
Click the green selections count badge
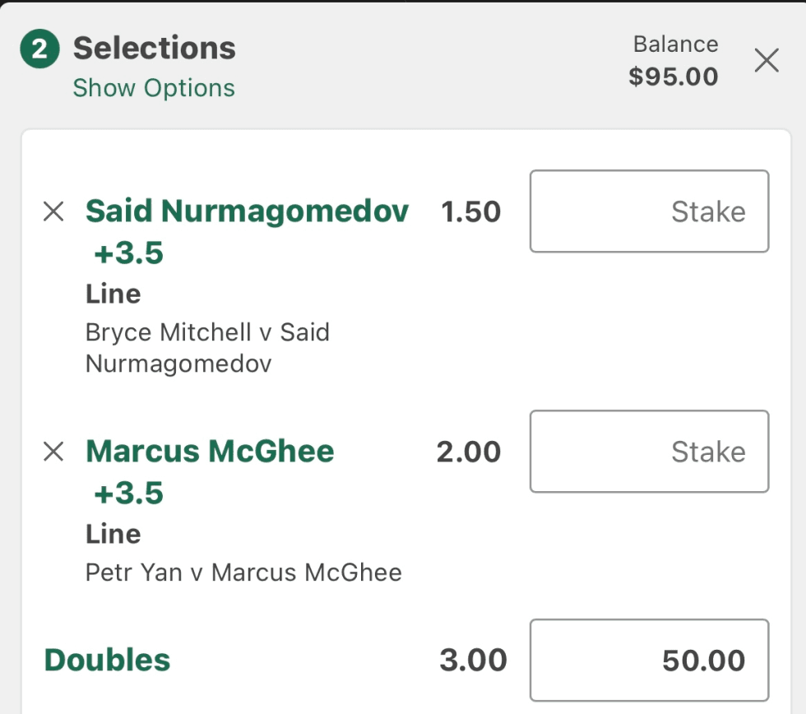pos(40,50)
